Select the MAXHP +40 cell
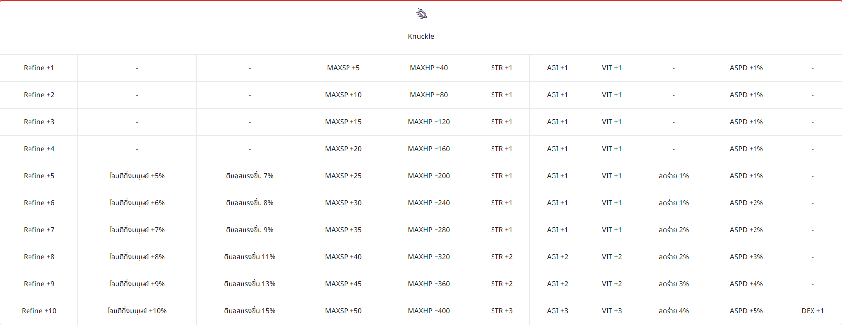The height and width of the screenshot is (325, 842). pyautogui.click(x=429, y=68)
